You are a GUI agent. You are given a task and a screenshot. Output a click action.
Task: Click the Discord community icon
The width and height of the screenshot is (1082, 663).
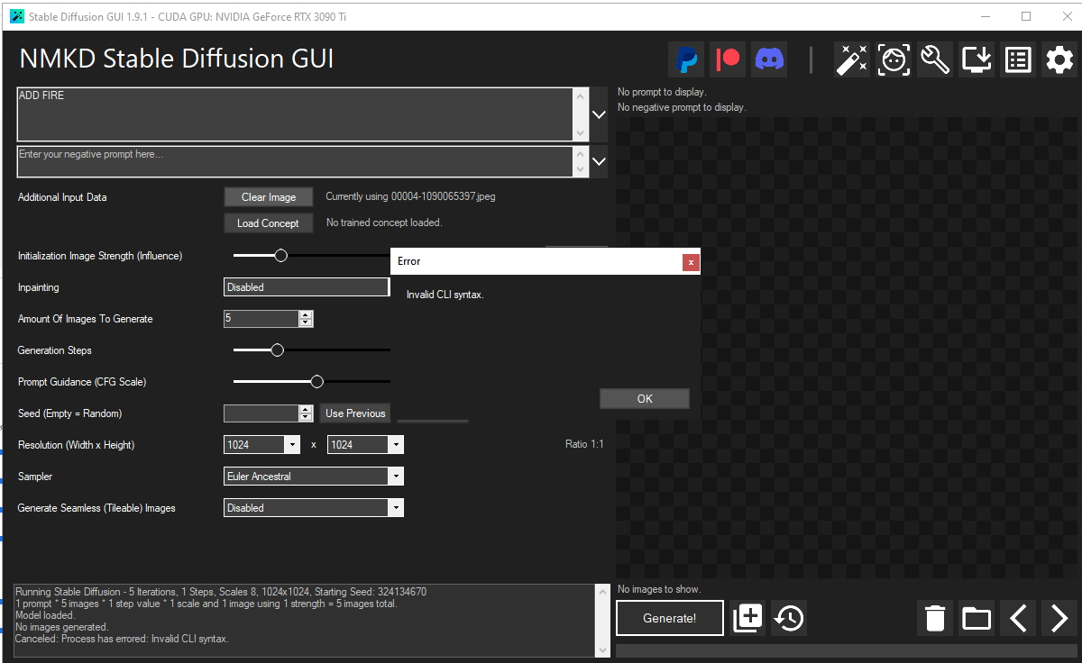768,59
